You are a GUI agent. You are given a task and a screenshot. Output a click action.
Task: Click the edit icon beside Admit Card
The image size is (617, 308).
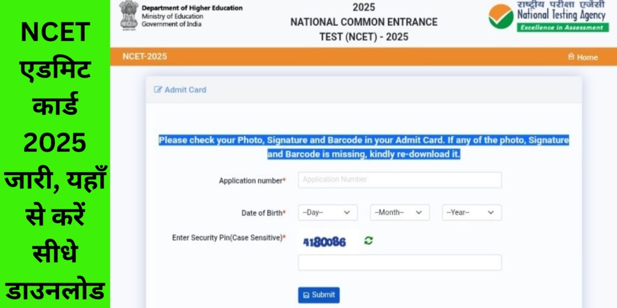[x=158, y=90]
